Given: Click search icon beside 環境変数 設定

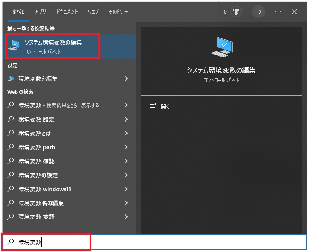Looking at the screenshot, I should [x=10, y=119].
